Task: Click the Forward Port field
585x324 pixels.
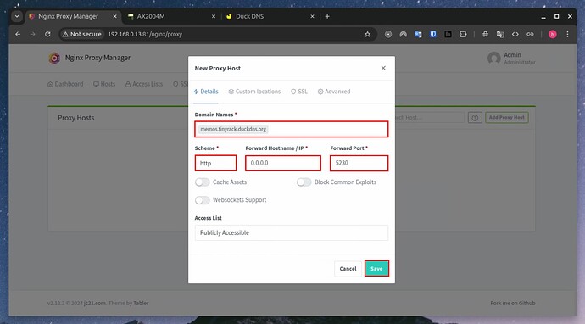Action: tap(359, 163)
